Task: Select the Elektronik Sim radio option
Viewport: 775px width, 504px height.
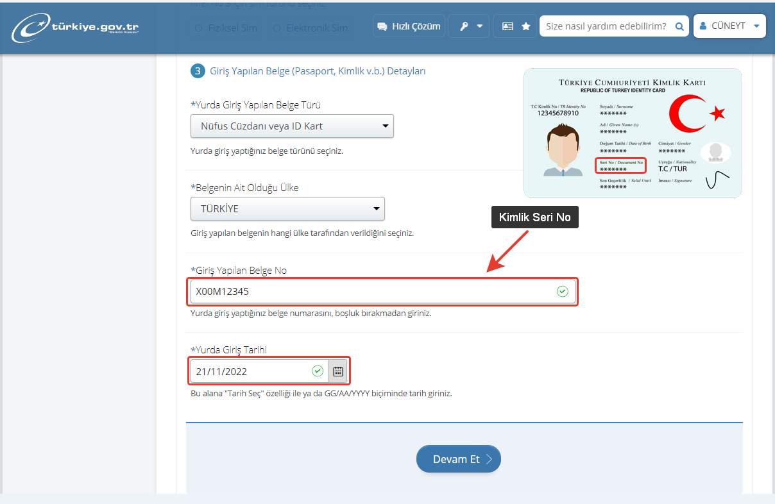Action: pyautogui.click(x=277, y=28)
